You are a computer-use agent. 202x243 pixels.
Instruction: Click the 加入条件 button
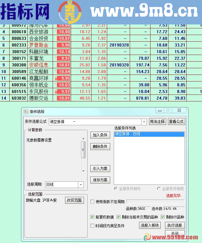click(100, 135)
